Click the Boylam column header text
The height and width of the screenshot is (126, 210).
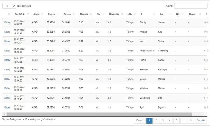pos(67,14)
